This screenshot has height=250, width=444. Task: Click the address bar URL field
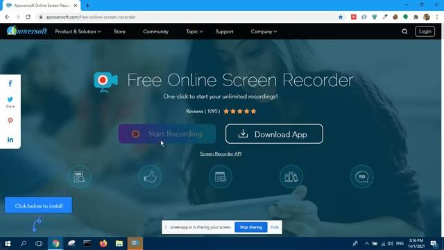[x=187, y=17]
